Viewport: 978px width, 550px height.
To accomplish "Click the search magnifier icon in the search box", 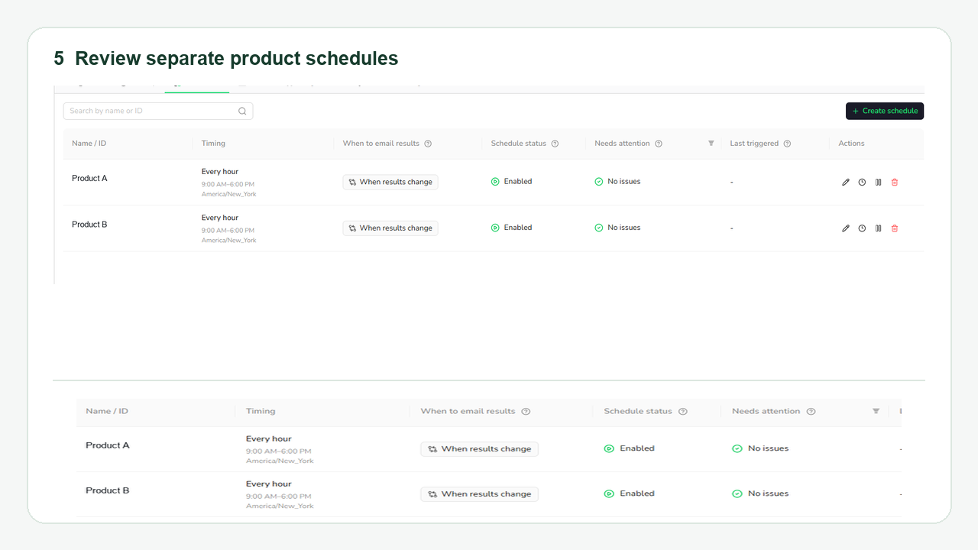I will click(x=242, y=111).
